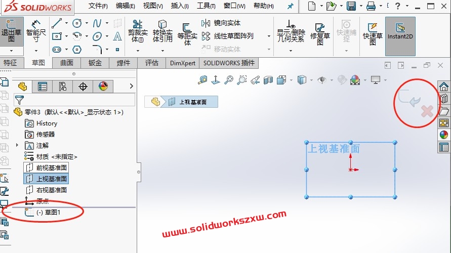Image resolution: width=451 pixels, height=253 pixels.
Task: Switch to the SOLIDWORKS 插件 tab
Action: [229, 63]
